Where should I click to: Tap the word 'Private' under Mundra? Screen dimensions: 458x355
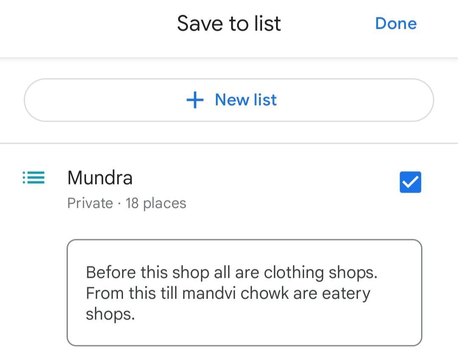(x=90, y=203)
